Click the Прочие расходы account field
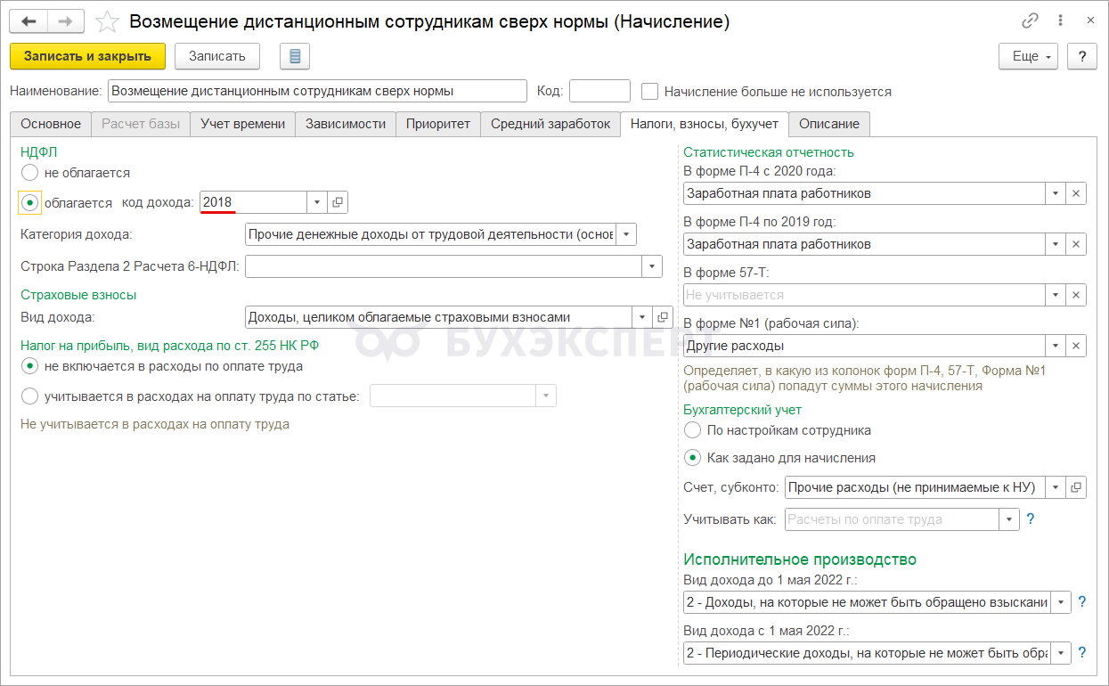The image size is (1109, 686). click(916, 487)
